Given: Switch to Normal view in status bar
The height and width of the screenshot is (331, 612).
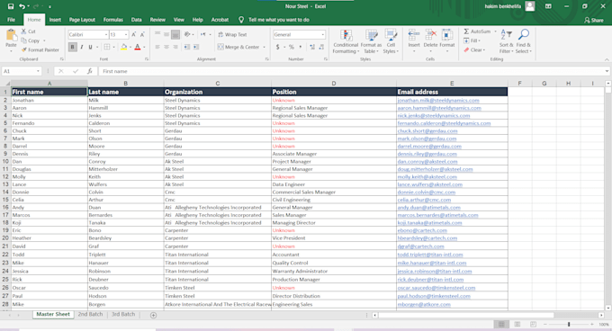Looking at the screenshot, I should [501, 325].
